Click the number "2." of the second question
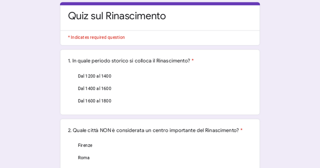The width and height of the screenshot is (320, 168). [70, 130]
